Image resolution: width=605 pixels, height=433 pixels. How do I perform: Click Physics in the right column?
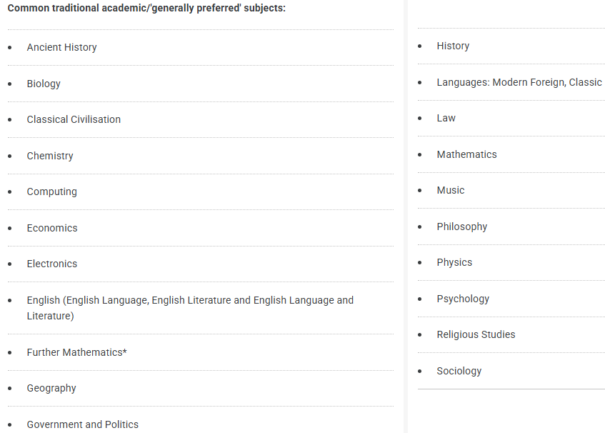coord(454,262)
